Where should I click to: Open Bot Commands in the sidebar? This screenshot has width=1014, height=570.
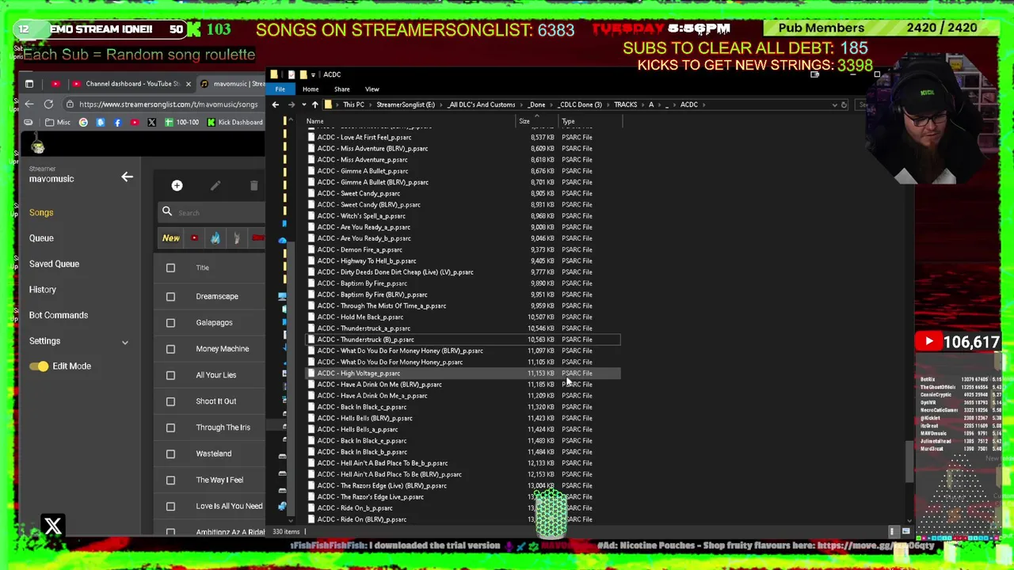tap(59, 315)
